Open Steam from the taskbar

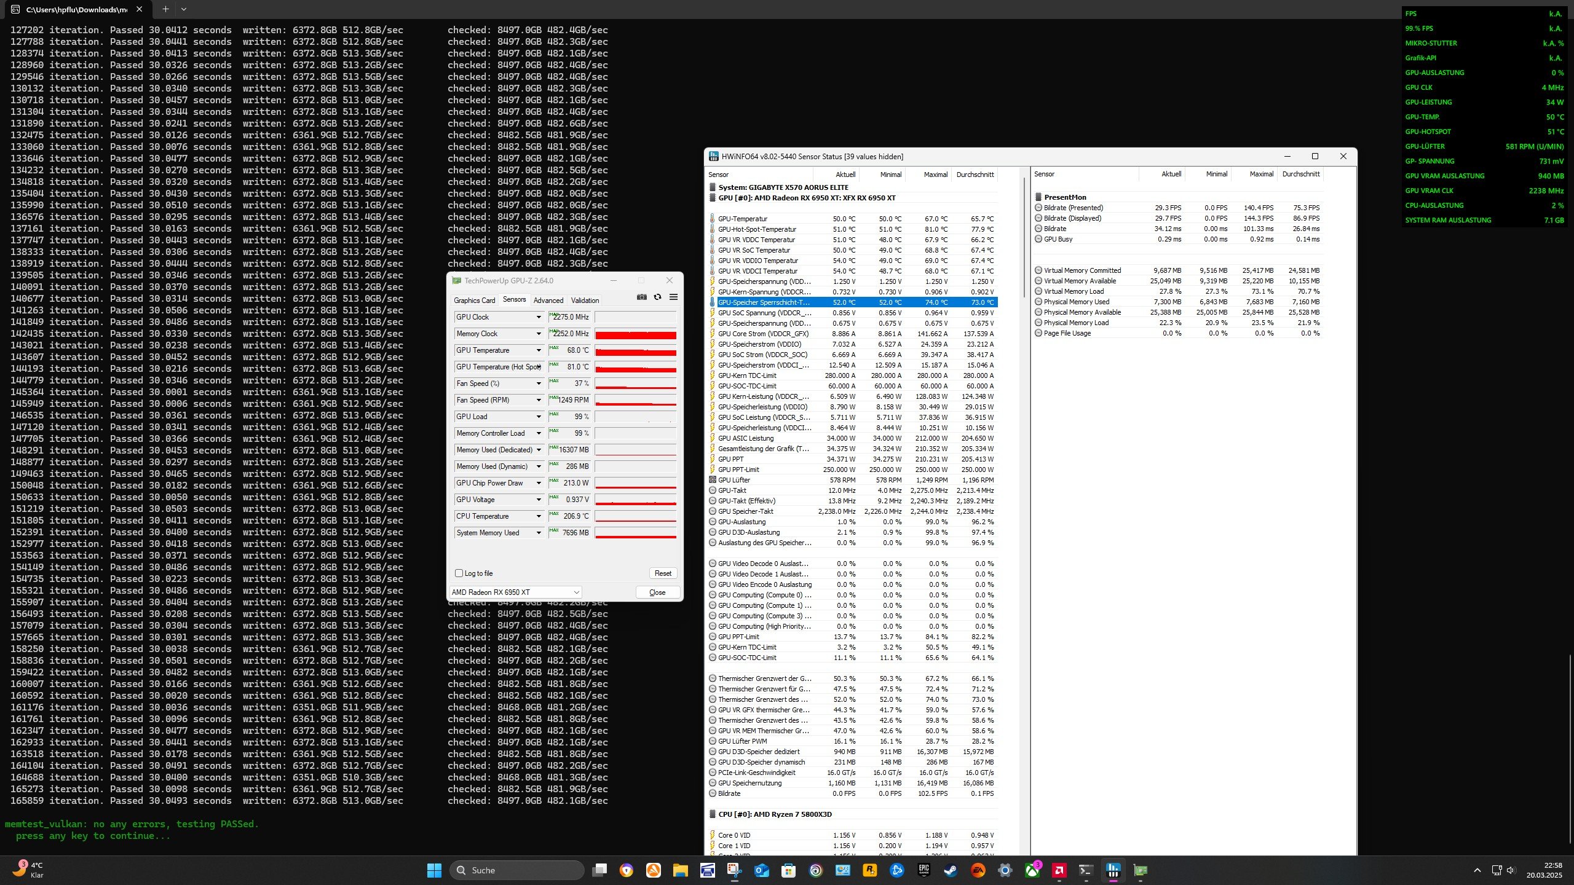click(x=951, y=870)
